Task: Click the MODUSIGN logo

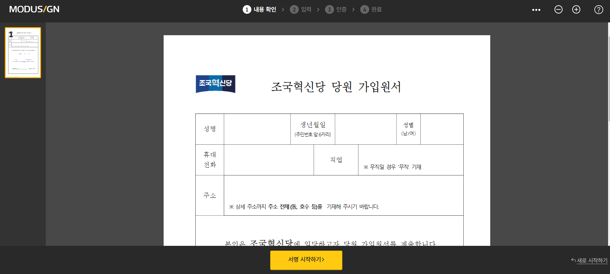Action: (34, 9)
